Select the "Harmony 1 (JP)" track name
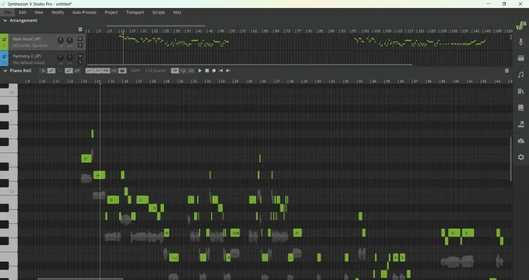The height and width of the screenshot is (280, 529). pos(26,56)
